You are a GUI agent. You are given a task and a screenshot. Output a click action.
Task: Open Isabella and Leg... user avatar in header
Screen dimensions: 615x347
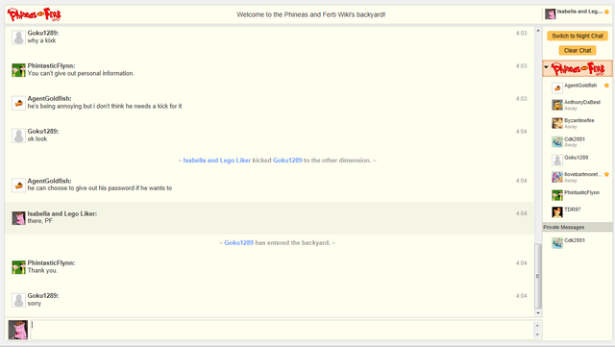tap(550, 13)
